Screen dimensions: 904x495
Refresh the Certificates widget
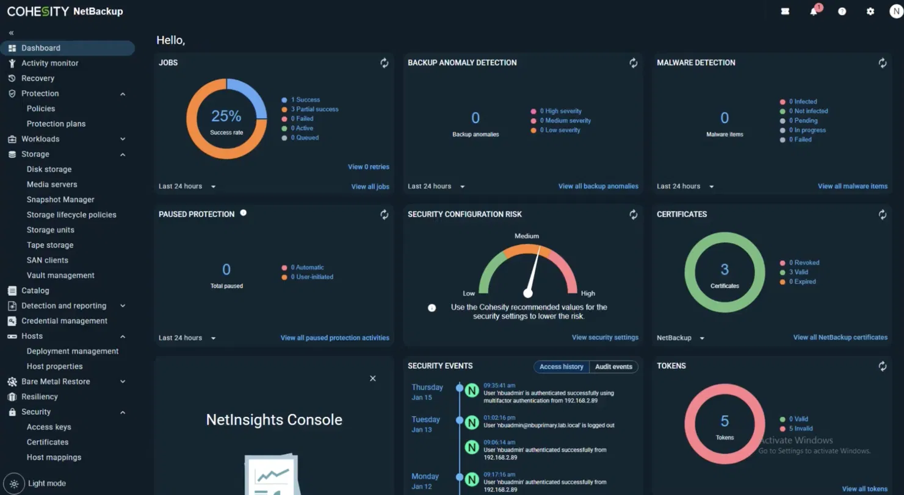tap(883, 215)
